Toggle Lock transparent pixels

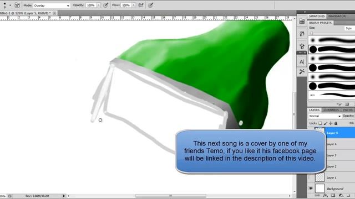click(320, 123)
